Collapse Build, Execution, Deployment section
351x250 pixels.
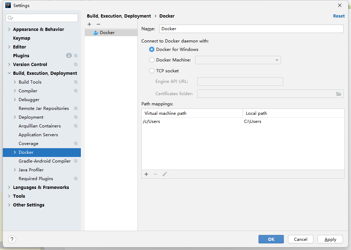click(9, 73)
